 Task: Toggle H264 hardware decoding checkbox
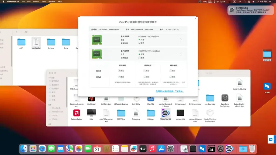pos(119,71)
